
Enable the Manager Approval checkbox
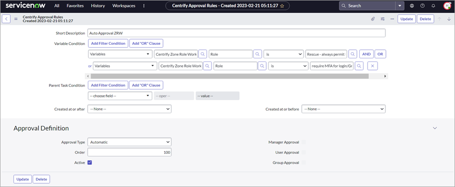pos(304,142)
